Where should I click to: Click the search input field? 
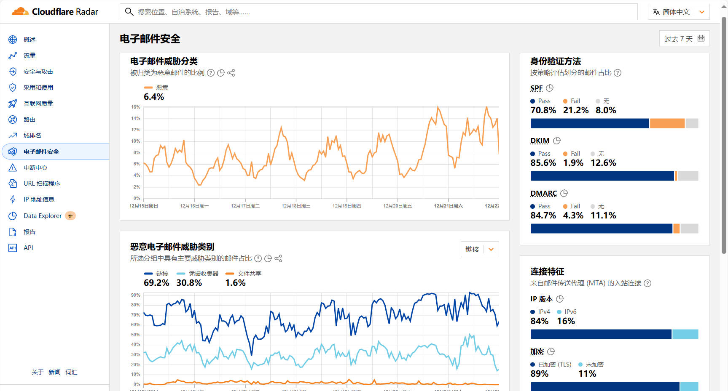tap(379, 12)
